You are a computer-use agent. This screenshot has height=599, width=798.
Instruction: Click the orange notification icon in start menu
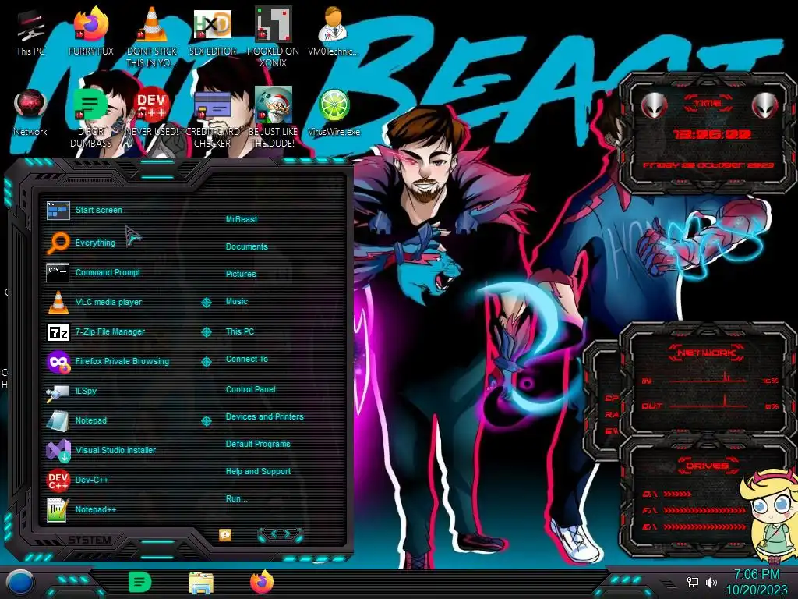click(x=225, y=534)
